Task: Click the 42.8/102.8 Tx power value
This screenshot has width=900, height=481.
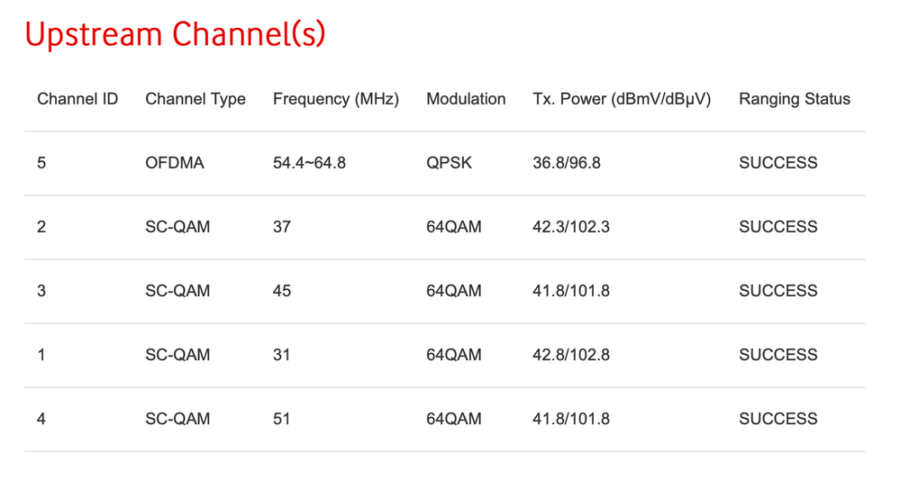Action: (571, 355)
